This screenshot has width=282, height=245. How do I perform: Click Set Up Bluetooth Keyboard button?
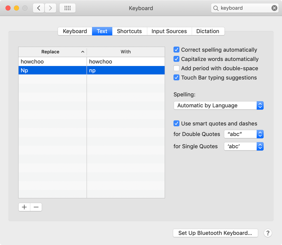(x=215, y=233)
